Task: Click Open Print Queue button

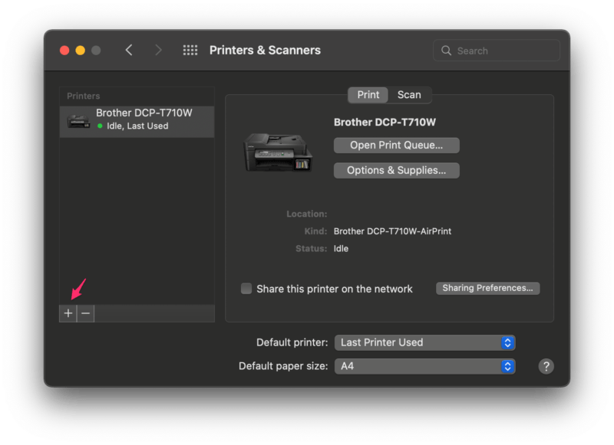Action: point(396,145)
